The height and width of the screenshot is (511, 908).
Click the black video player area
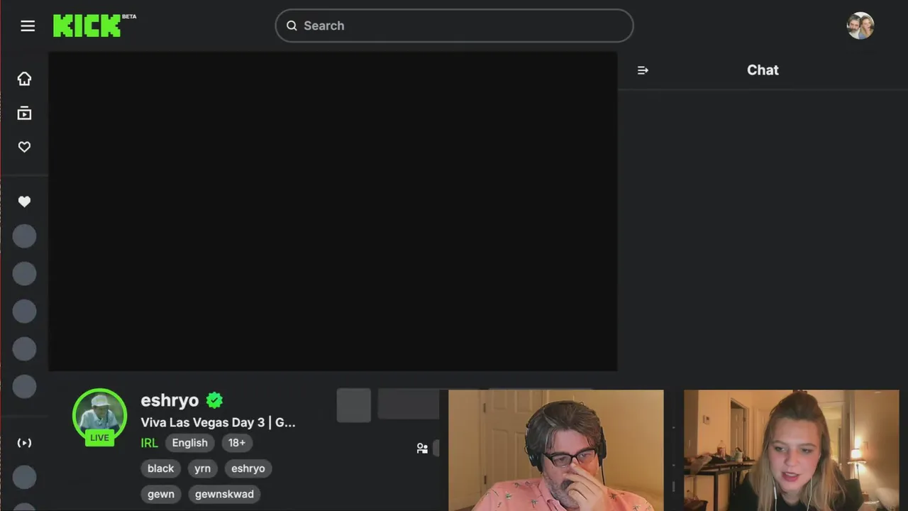(333, 211)
